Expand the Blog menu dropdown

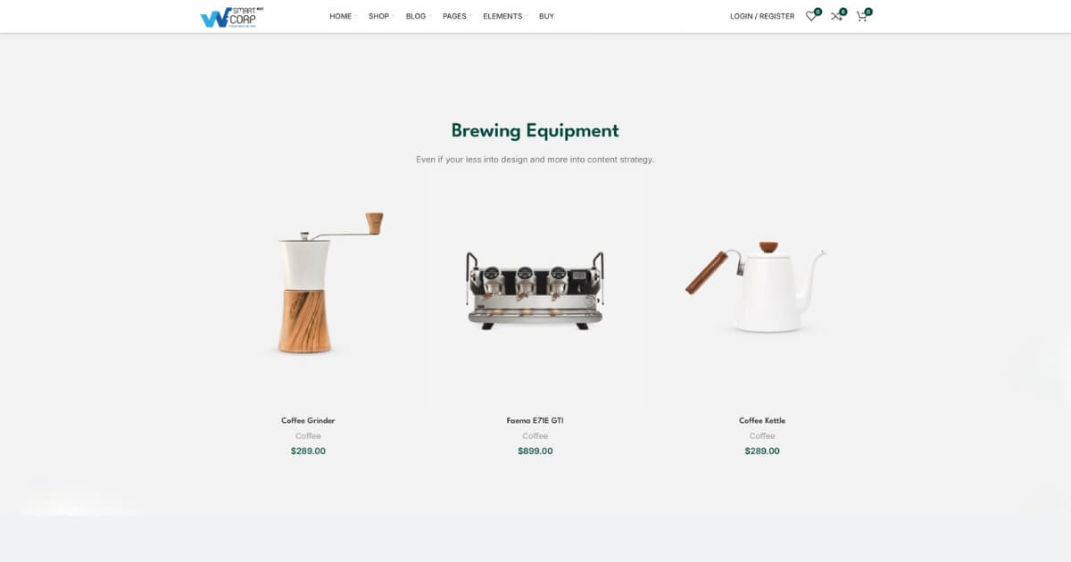[418, 16]
